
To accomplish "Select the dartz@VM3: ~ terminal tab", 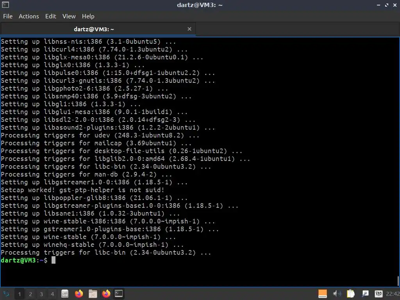I will [98, 29].
